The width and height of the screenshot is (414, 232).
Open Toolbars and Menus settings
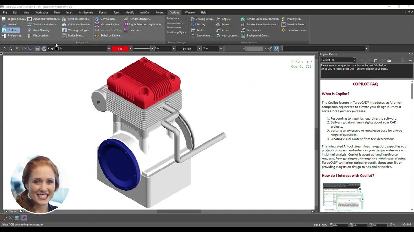click(43, 24)
